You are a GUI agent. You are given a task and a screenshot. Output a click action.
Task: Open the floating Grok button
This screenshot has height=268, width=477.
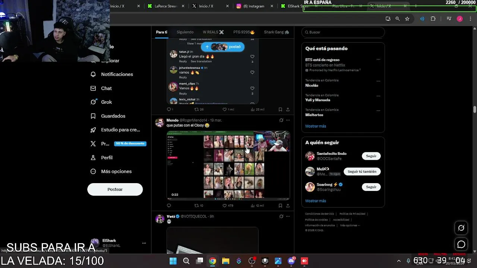pos(461,228)
